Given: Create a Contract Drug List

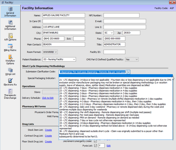Looking at the screenshot, I should 48,136.
